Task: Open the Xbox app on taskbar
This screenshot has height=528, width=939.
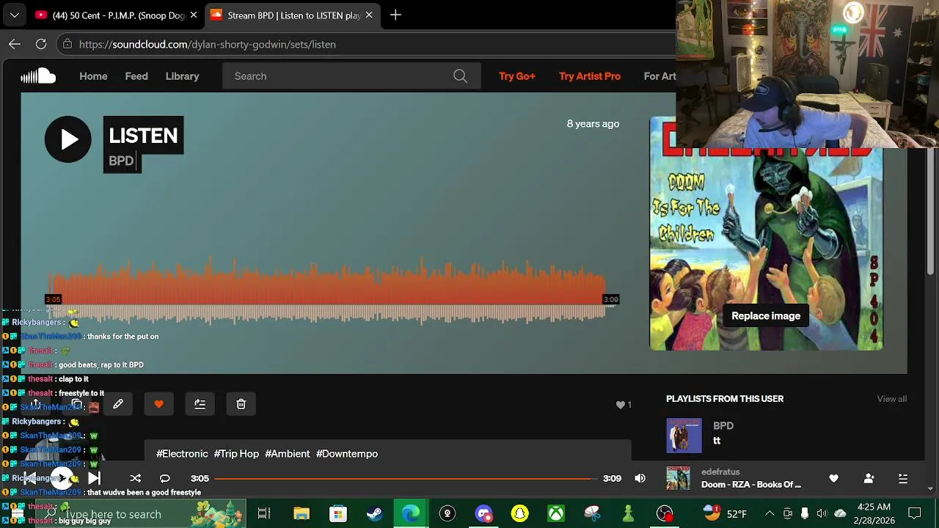Action: [x=556, y=514]
